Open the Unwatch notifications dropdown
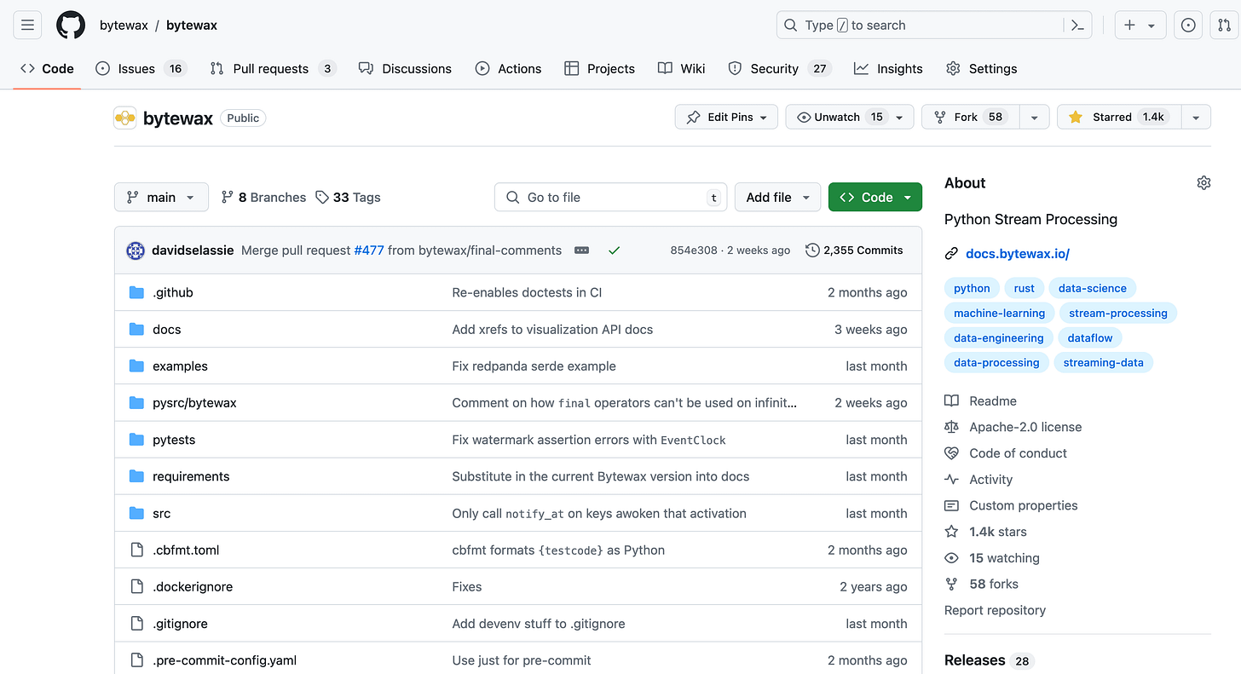 tap(850, 117)
